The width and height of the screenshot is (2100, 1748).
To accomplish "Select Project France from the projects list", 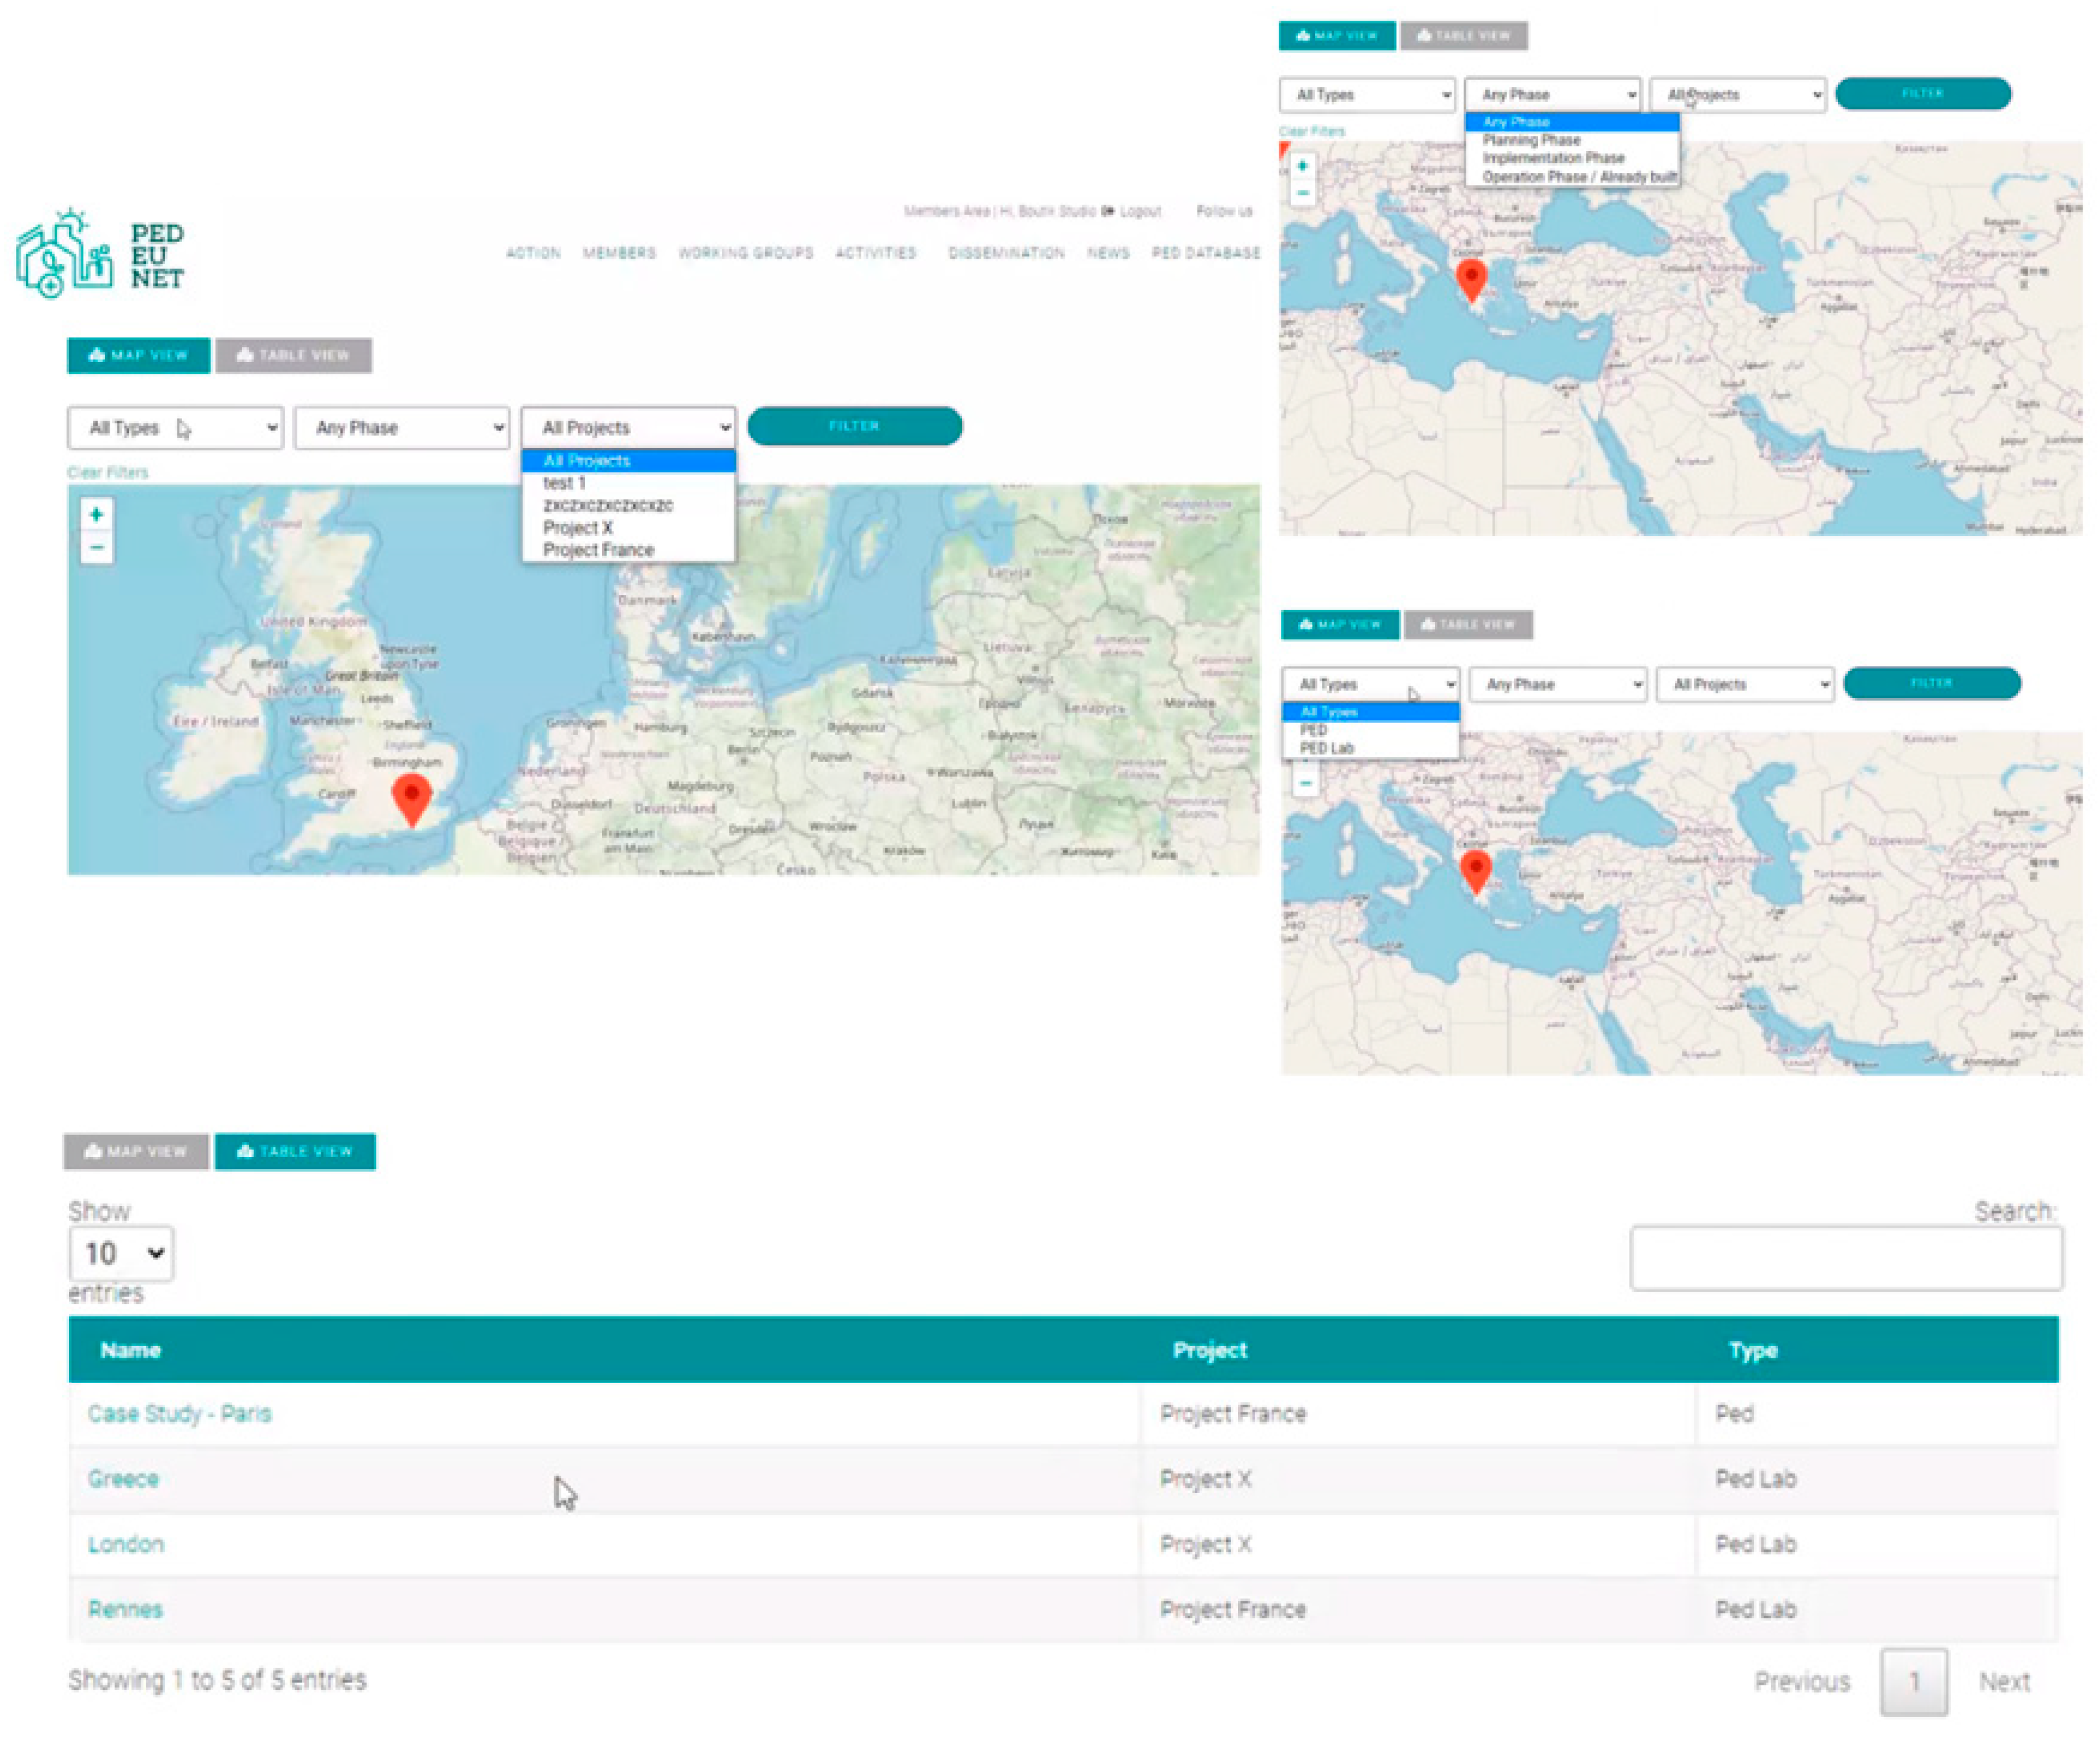I will point(598,550).
